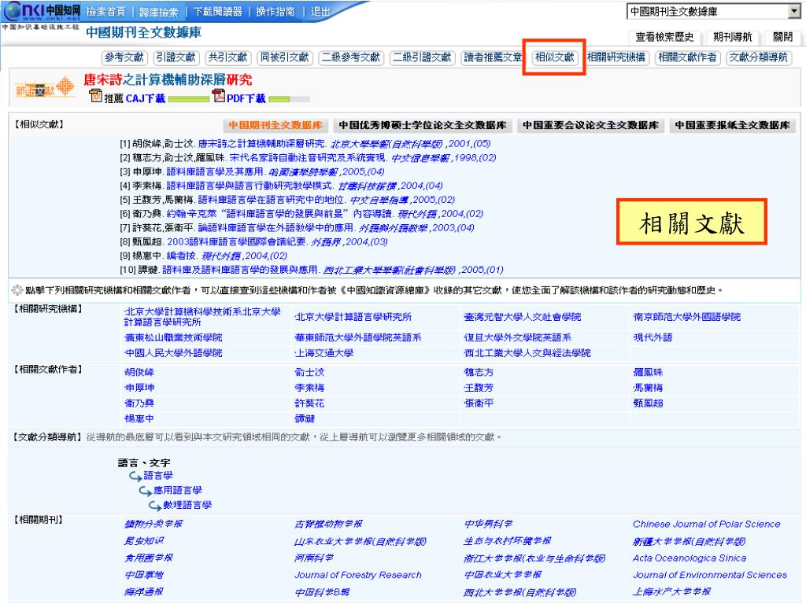This screenshot has width=806, height=604.
Task: Open author 胡俊峰 link
Action: [x=139, y=372]
